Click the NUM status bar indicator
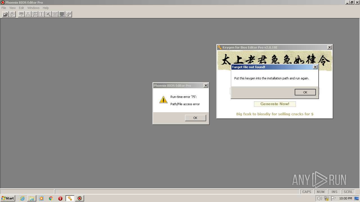Image resolution: width=360 pixels, height=202 pixels. click(321, 192)
